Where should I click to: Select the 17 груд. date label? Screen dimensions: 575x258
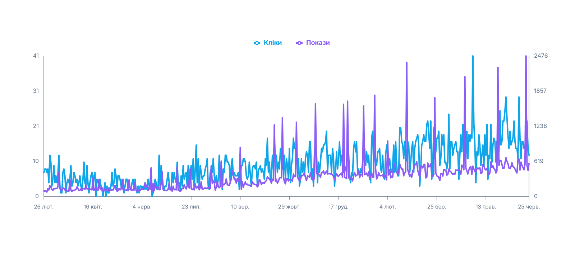pos(339,207)
